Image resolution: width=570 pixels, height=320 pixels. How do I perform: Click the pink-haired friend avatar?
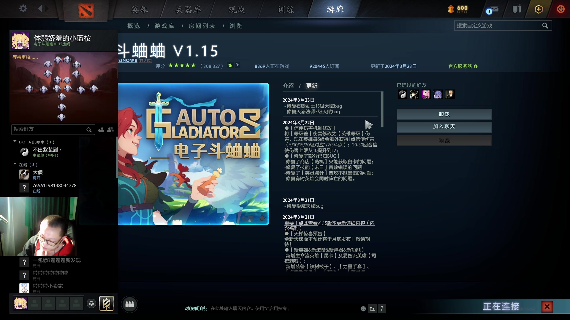[426, 94]
